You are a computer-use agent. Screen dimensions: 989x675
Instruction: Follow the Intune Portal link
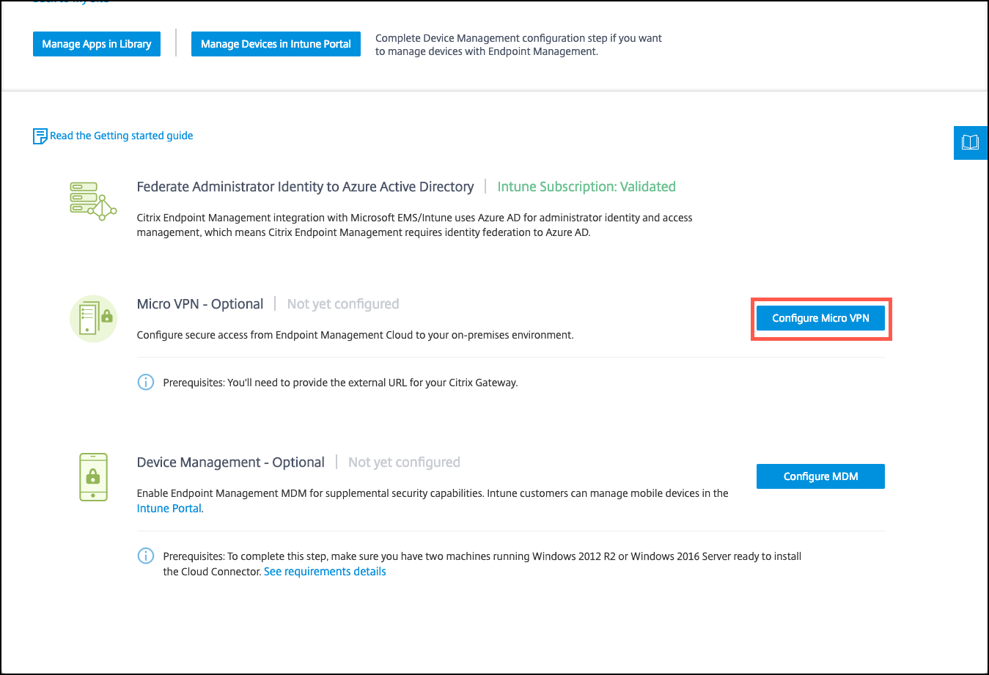[169, 509]
